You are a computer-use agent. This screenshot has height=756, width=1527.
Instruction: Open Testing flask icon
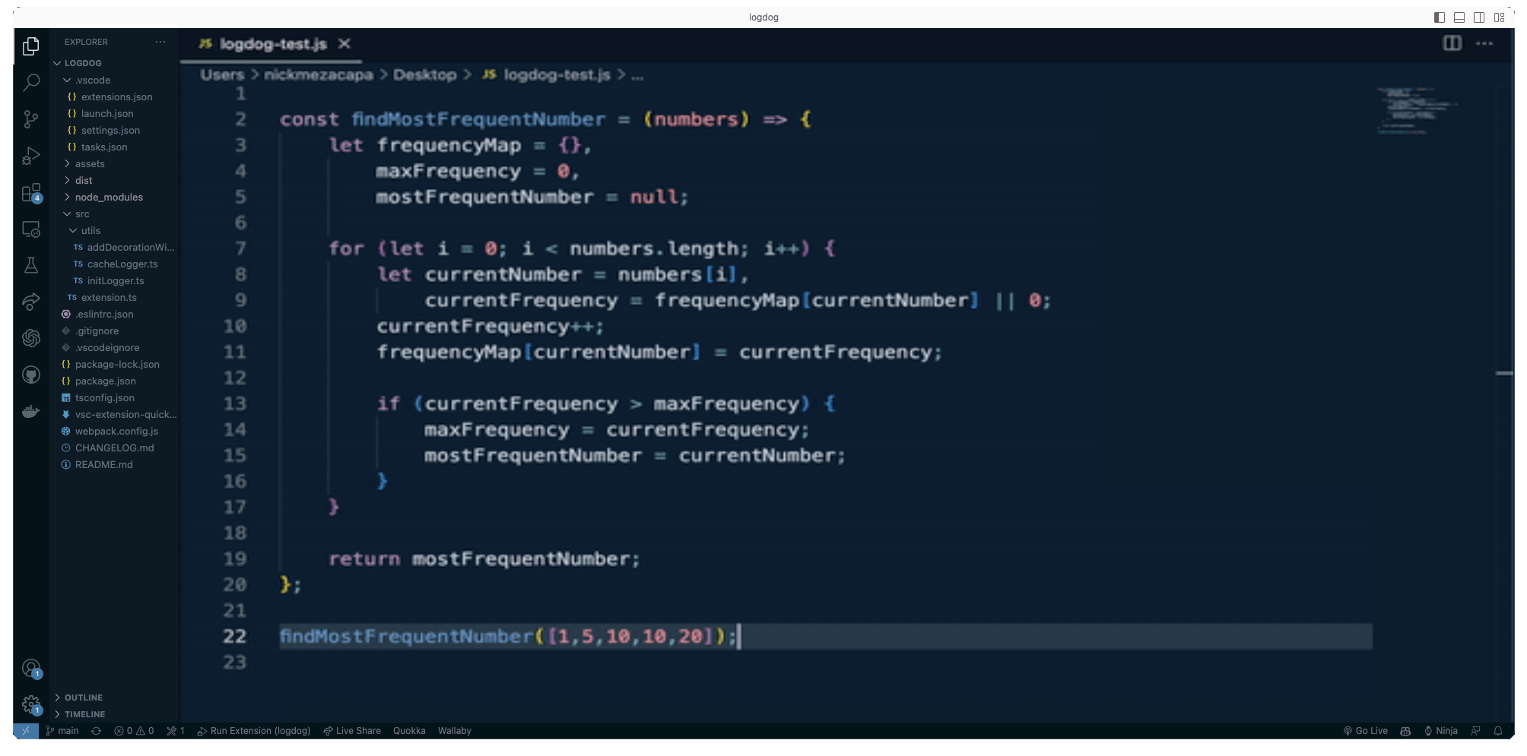pyautogui.click(x=31, y=265)
